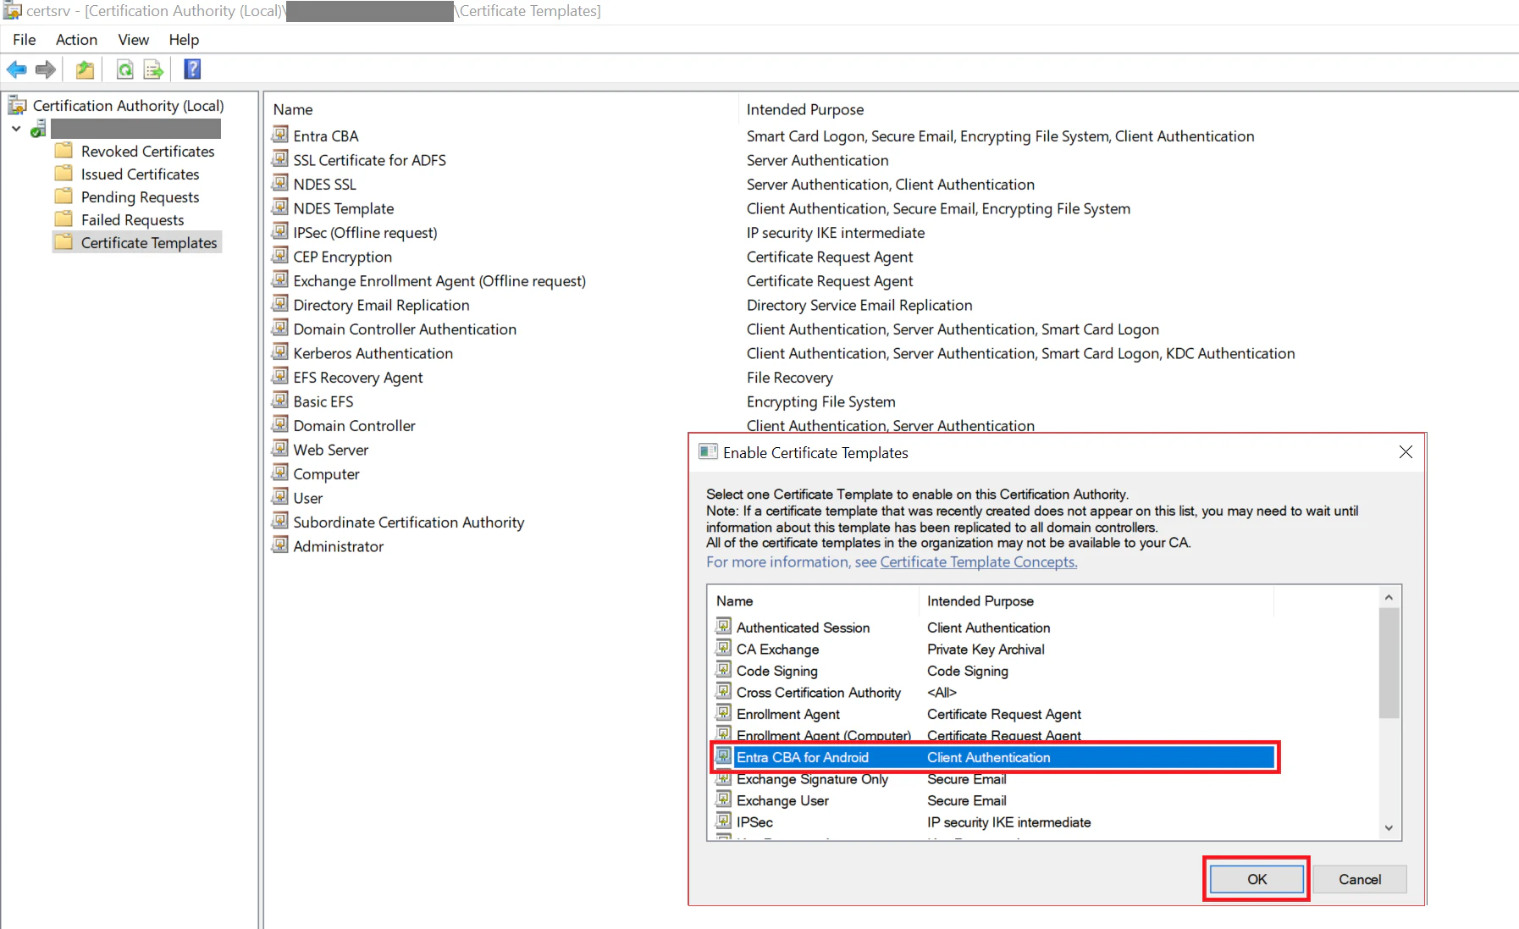Viewport: 1519px width, 929px height.
Task: Click the dialog Intended Purpose column header
Action: (x=980, y=600)
